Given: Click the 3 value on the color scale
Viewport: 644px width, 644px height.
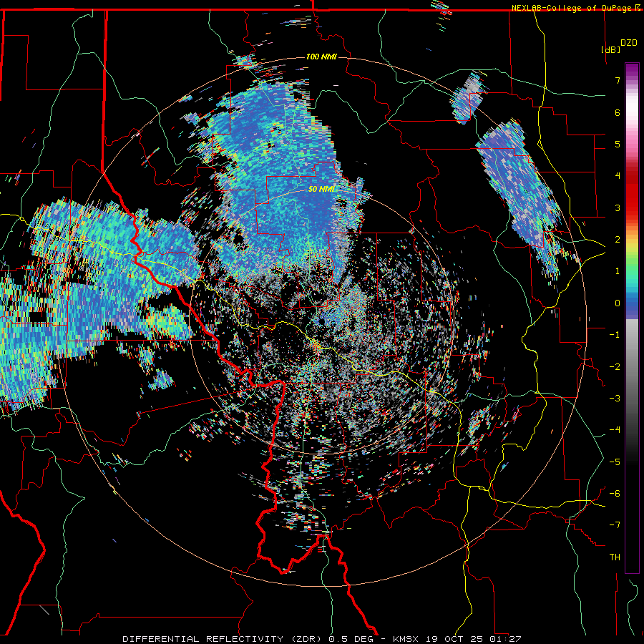Looking at the screenshot, I should pyautogui.click(x=618, y=208).
